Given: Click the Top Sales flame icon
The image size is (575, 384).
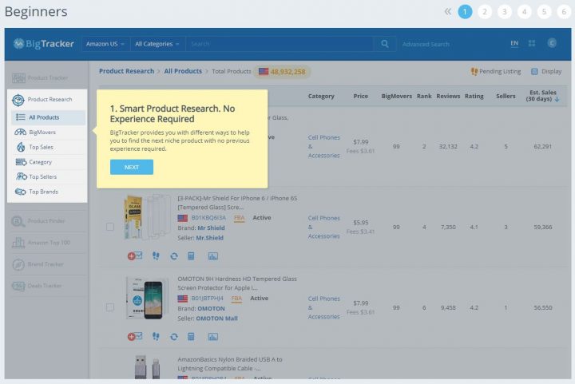Looking at the screenshot, I should click(x=21, y=147).
